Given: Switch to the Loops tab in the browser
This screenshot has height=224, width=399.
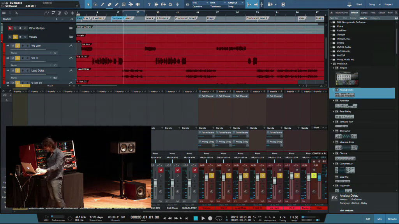Looking at the screenshot, I should coord(364,12).
